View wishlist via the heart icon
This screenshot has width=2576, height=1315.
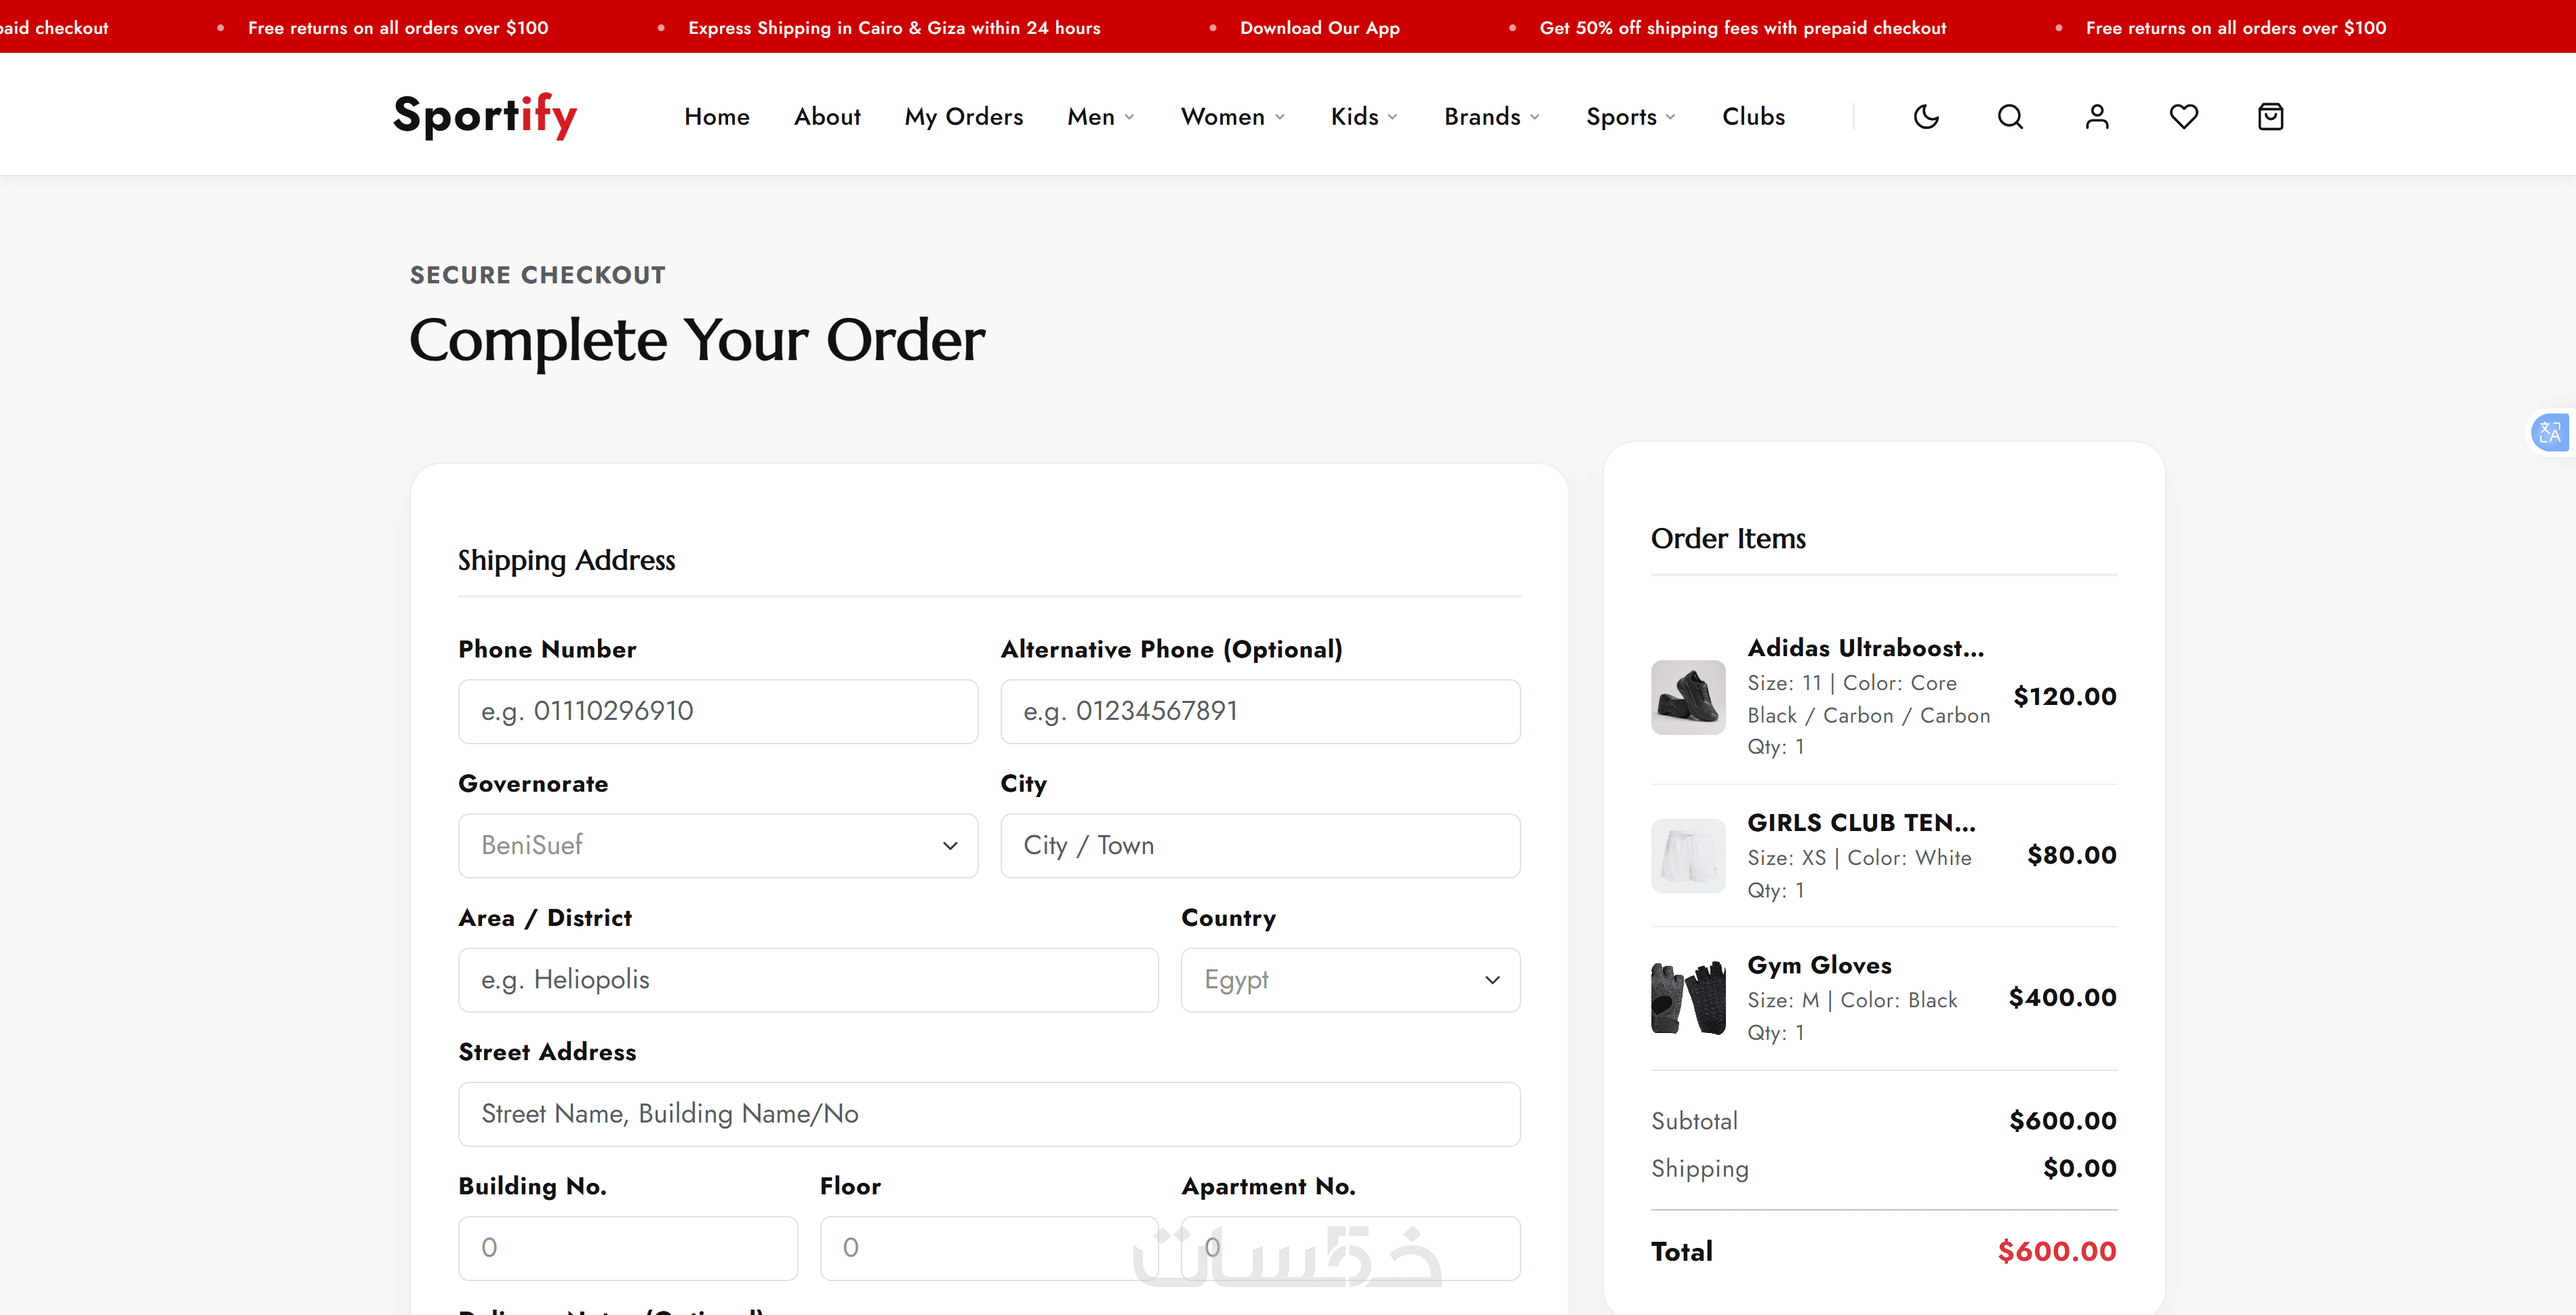pyautogui.click(x=2184, y=117)
